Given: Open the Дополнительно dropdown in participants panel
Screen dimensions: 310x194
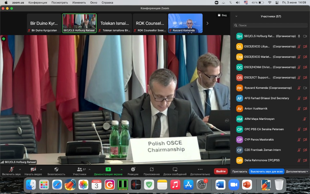Looking at the screenshot, I should 297,171.
